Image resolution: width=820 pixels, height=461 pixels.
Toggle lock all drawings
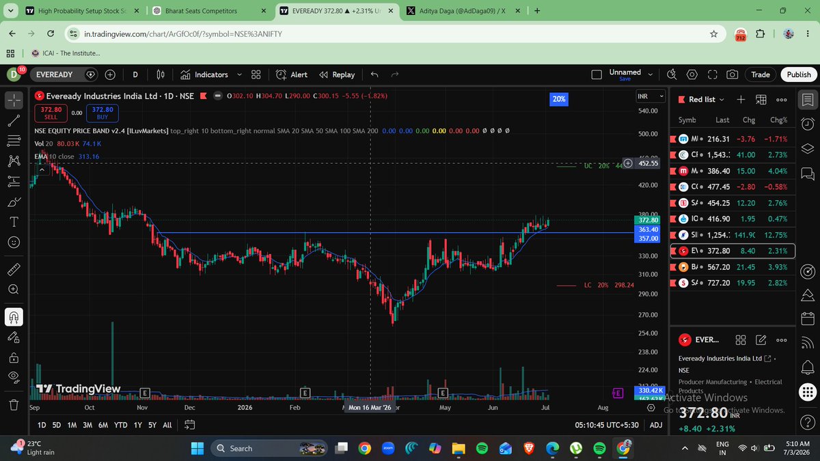click(14, 357)
